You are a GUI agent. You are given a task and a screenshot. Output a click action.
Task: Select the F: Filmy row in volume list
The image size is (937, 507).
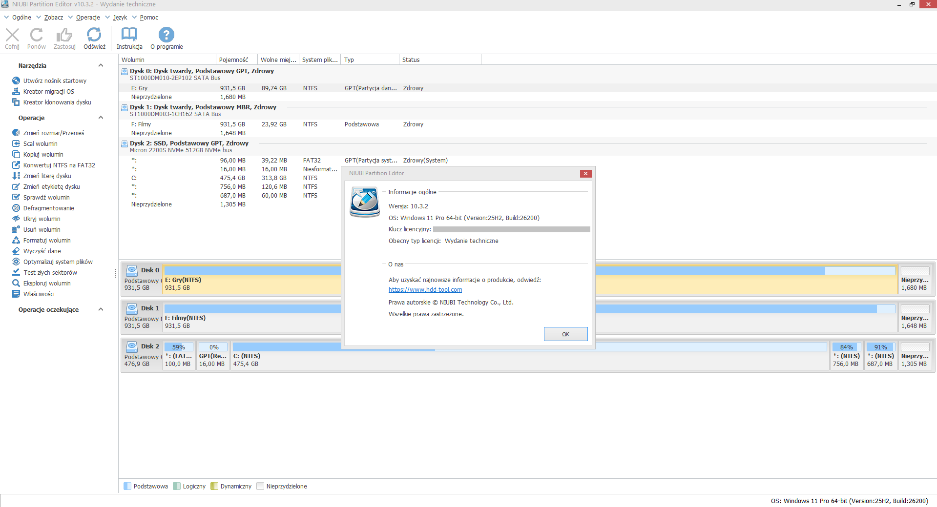pyautogui.click(x=527, y=124)
